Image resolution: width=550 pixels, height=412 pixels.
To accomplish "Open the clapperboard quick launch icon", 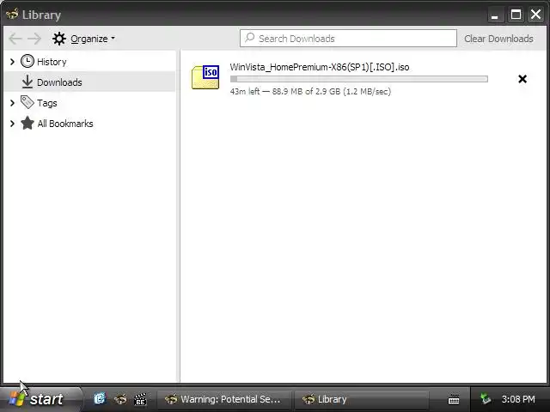I will point(140,399).
